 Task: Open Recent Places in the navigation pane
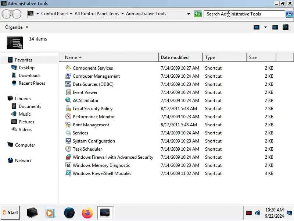point(32,83)
